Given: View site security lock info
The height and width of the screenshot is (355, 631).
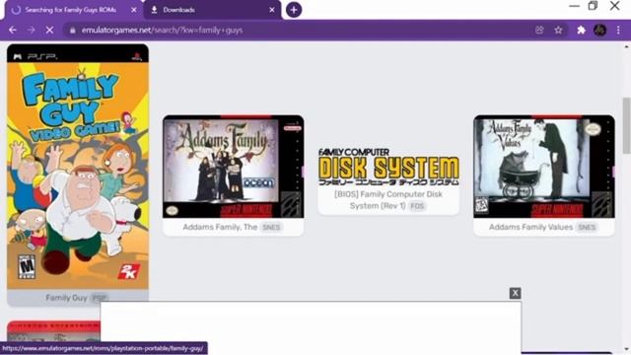Looking at the screenshot, I should 72,31.
